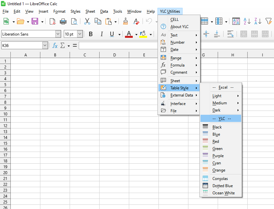Apply the red Font Color swatch
This screenshot has height=209, width=274.
click(129, 34)
